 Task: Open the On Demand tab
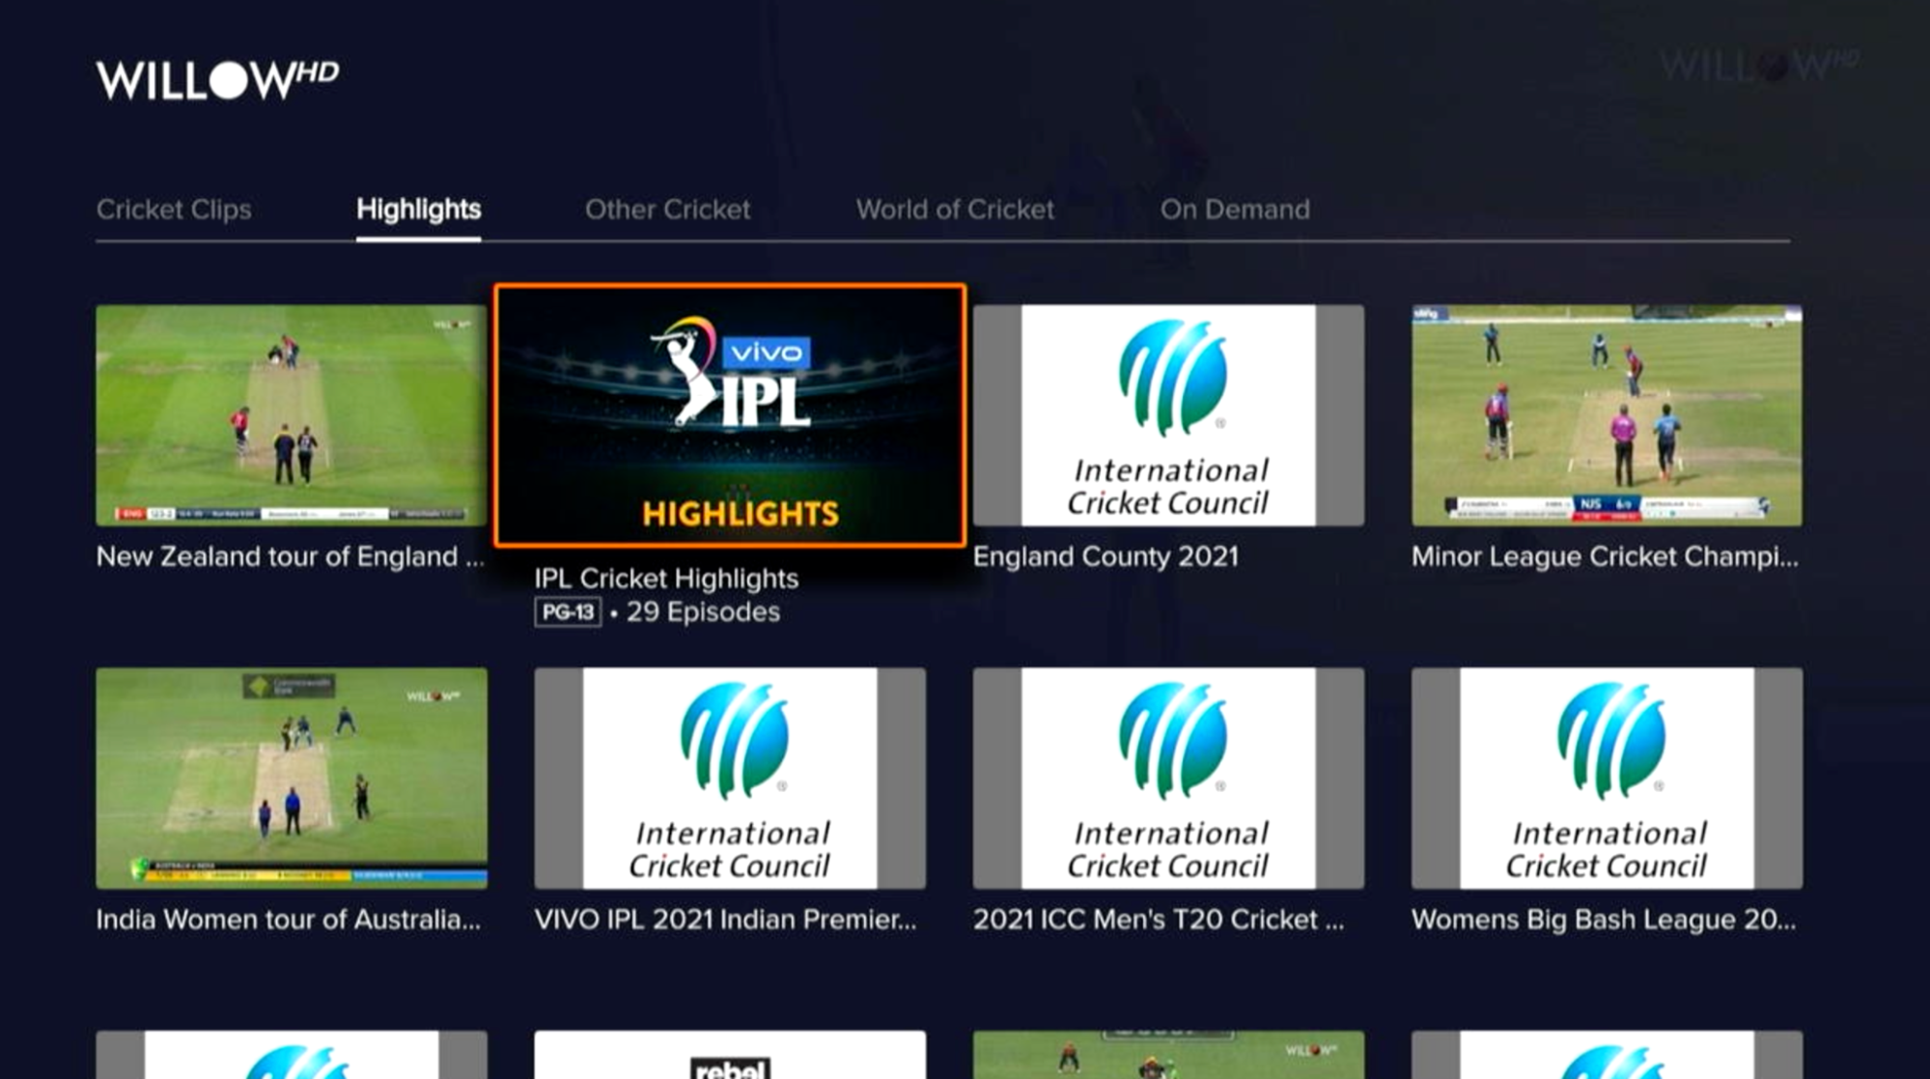tap(1235, 210)
